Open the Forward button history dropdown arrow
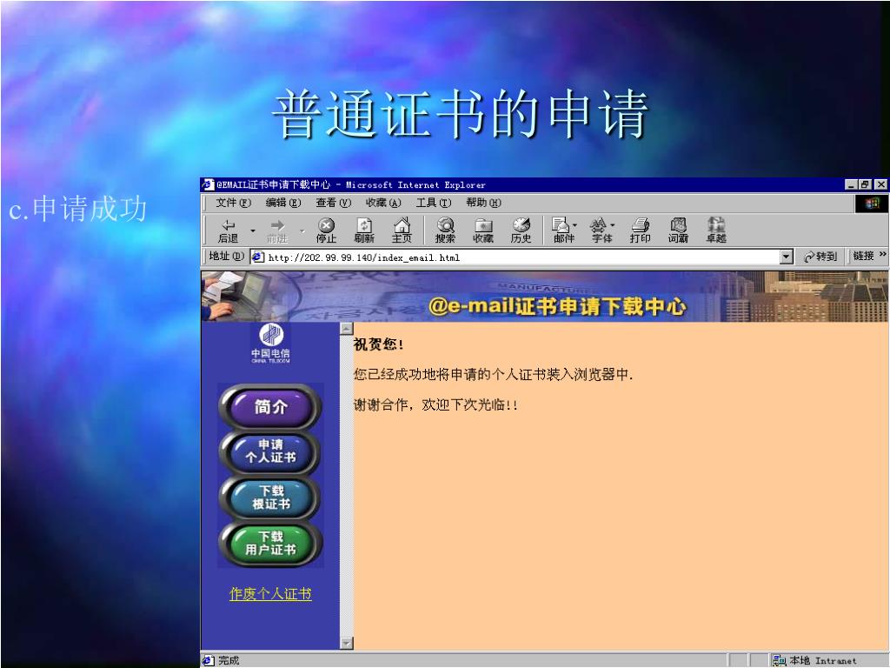 (302, 230)
